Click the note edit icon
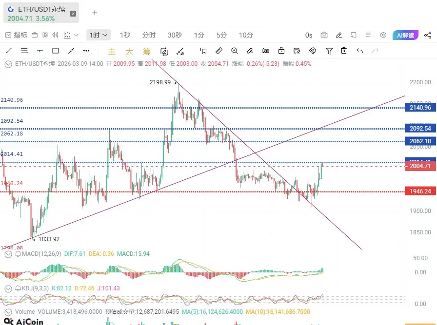The height and width of the screenshot is (325, 437). (x=297, y=51)
